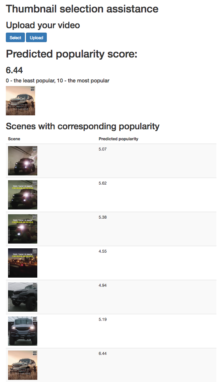The height and width of the screenshot is (382, 223).
Task: Click the Thumbnail selection assistance title
Action: click(82, 9)
